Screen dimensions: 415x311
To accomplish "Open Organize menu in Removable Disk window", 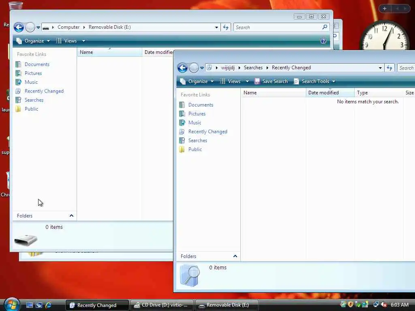I will pyautogui.click(x=33, y=41).
